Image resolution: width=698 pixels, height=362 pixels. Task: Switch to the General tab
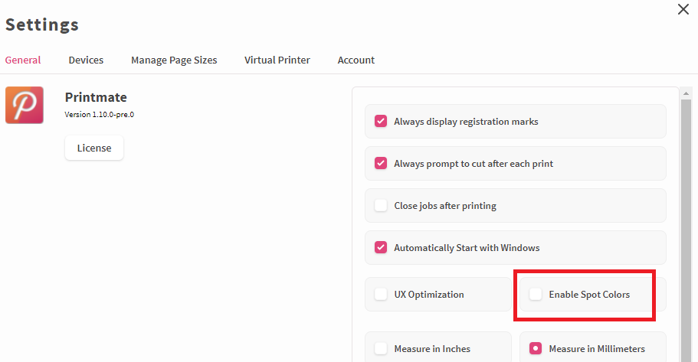coord(23,60)
